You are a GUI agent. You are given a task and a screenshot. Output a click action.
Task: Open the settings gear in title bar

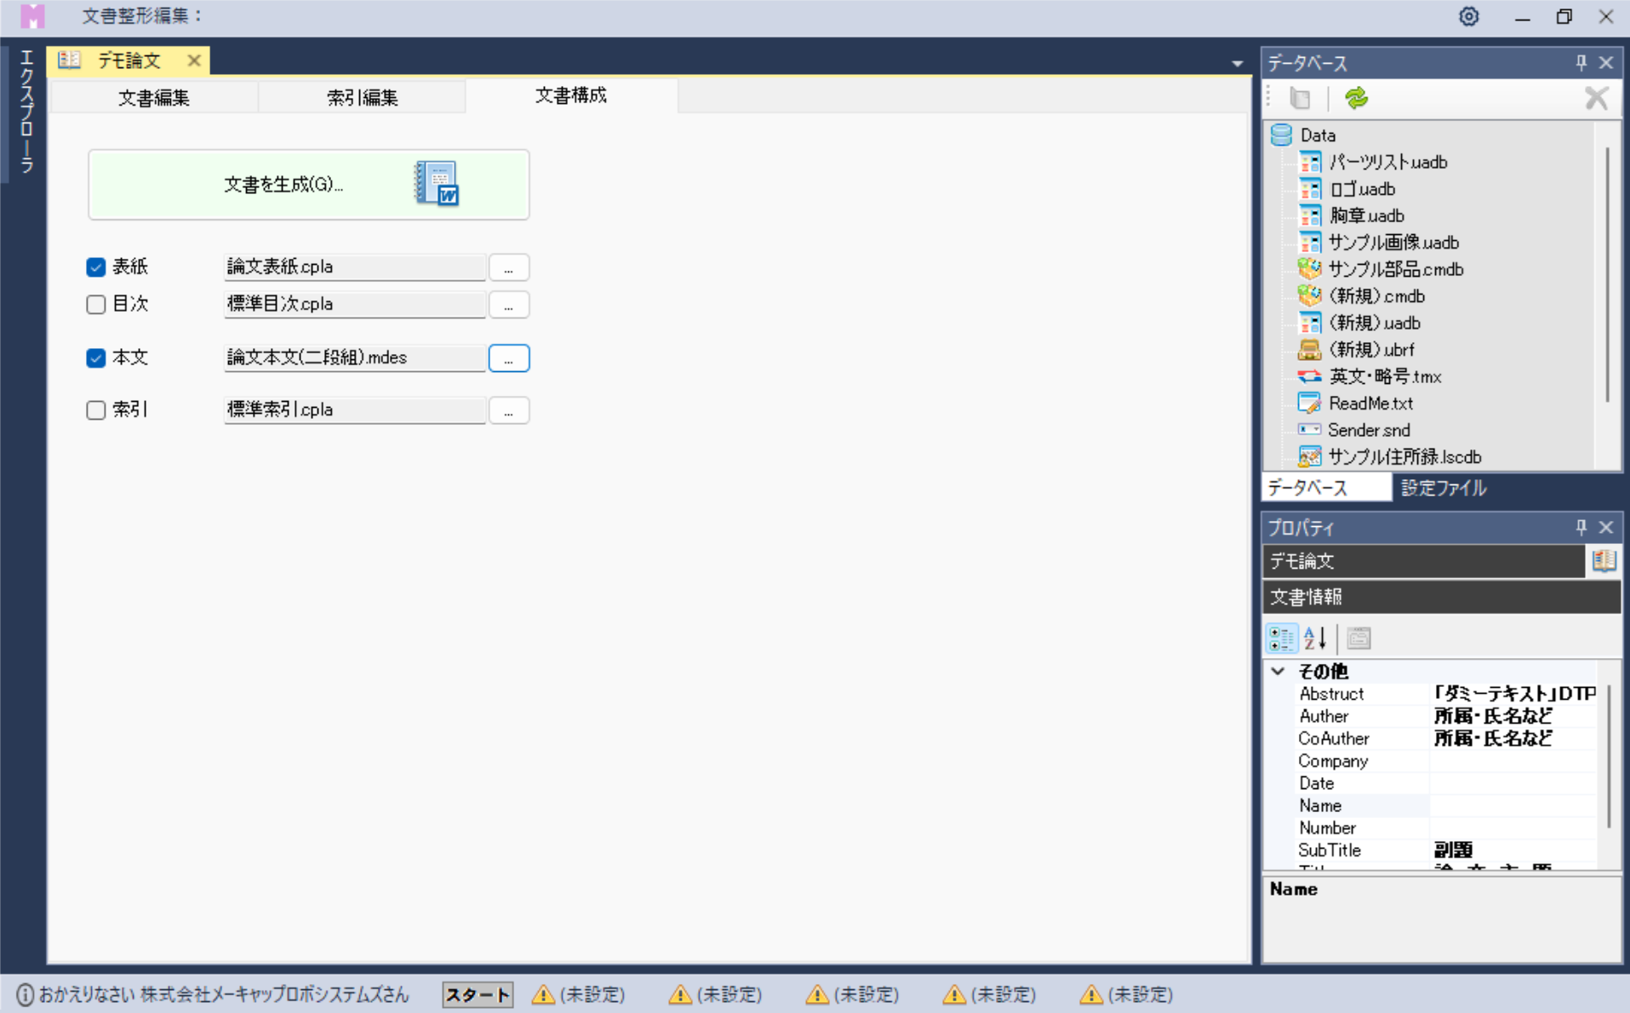pos(1468,17)
